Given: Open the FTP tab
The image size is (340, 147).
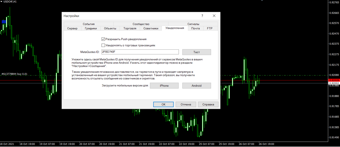Looking at the screenshot, I should tap(210, 28).
